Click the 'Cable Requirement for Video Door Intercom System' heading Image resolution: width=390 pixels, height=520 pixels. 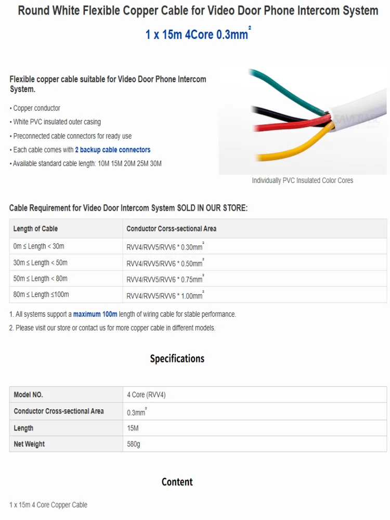pyautogui.click(x=92, y=208)
